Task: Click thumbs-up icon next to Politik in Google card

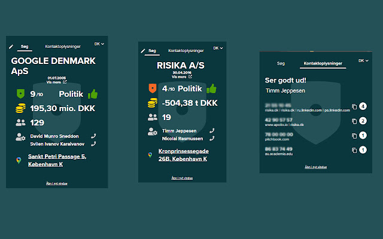Action: [93, 94]
